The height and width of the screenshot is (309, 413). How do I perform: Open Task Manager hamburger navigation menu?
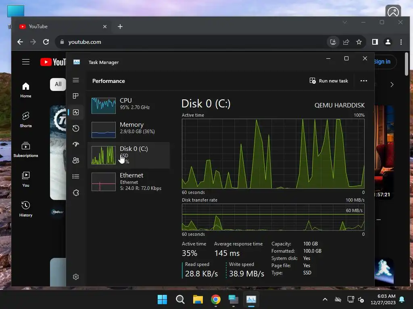(x=76, y=80)
